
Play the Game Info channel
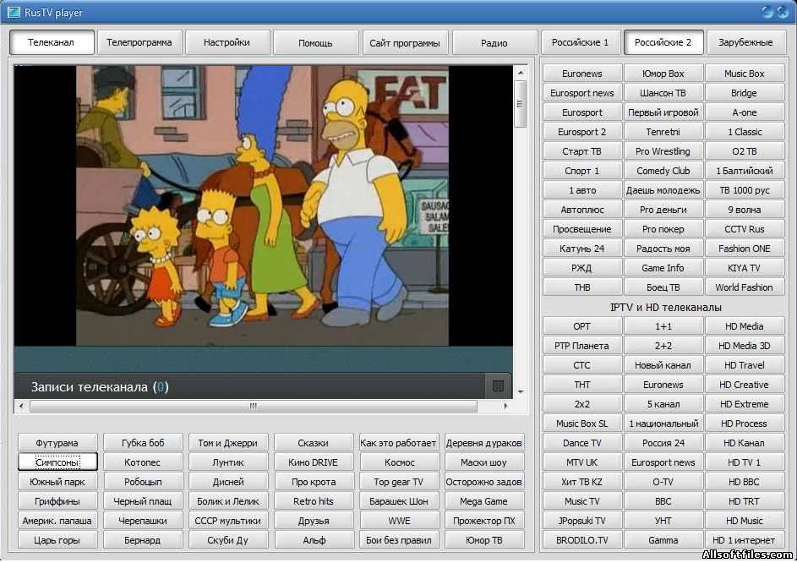663,267
